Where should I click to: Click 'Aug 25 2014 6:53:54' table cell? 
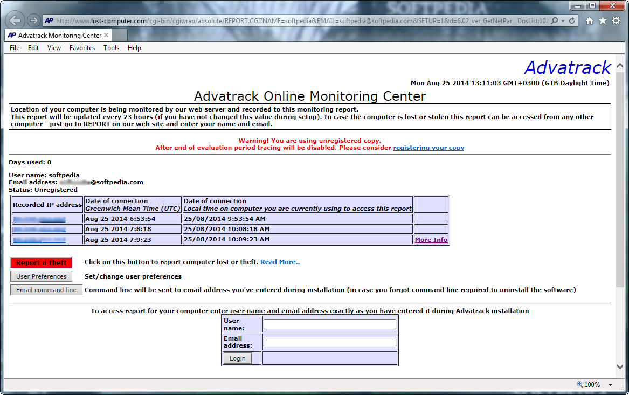coord(133,219)
